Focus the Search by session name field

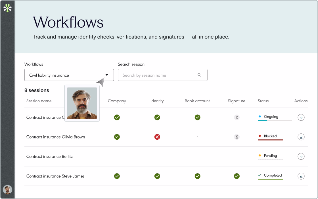(x=162, y=75)
